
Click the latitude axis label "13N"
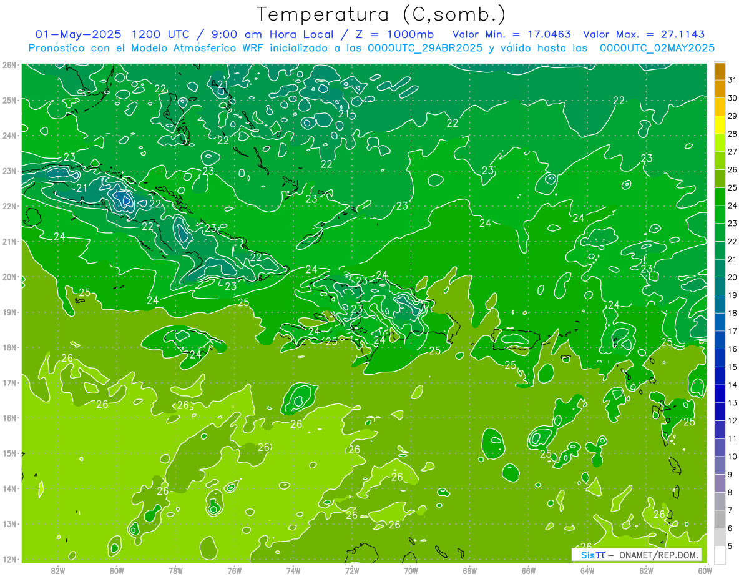pyautogui.click(x=9, y=523)
